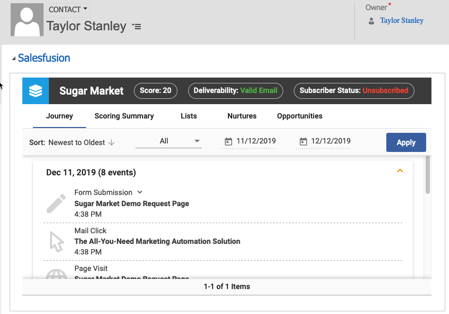Switch to the Opportunities tab
Image resolution: width=449 pixels, height=314 pixels.
click(x=300, y=116)
